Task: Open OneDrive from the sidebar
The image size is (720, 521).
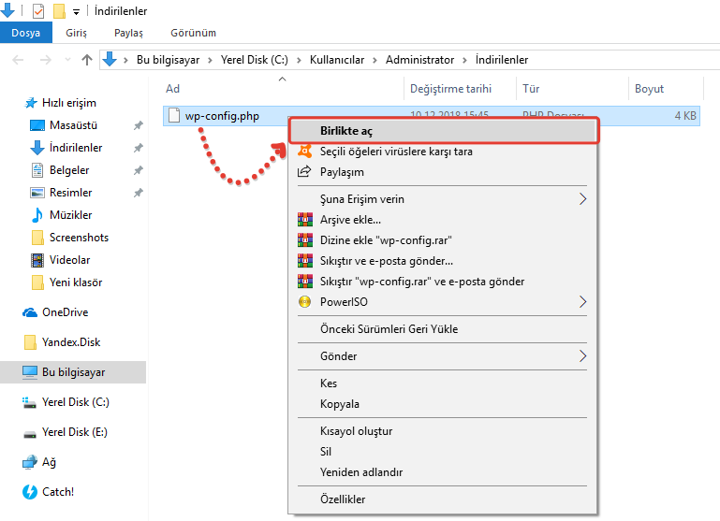Action: point(65,312)
